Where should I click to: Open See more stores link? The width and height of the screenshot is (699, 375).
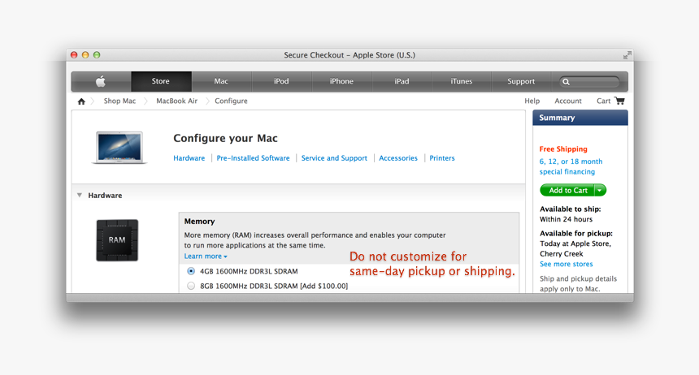pyautogui.click(x=567, y=264)
